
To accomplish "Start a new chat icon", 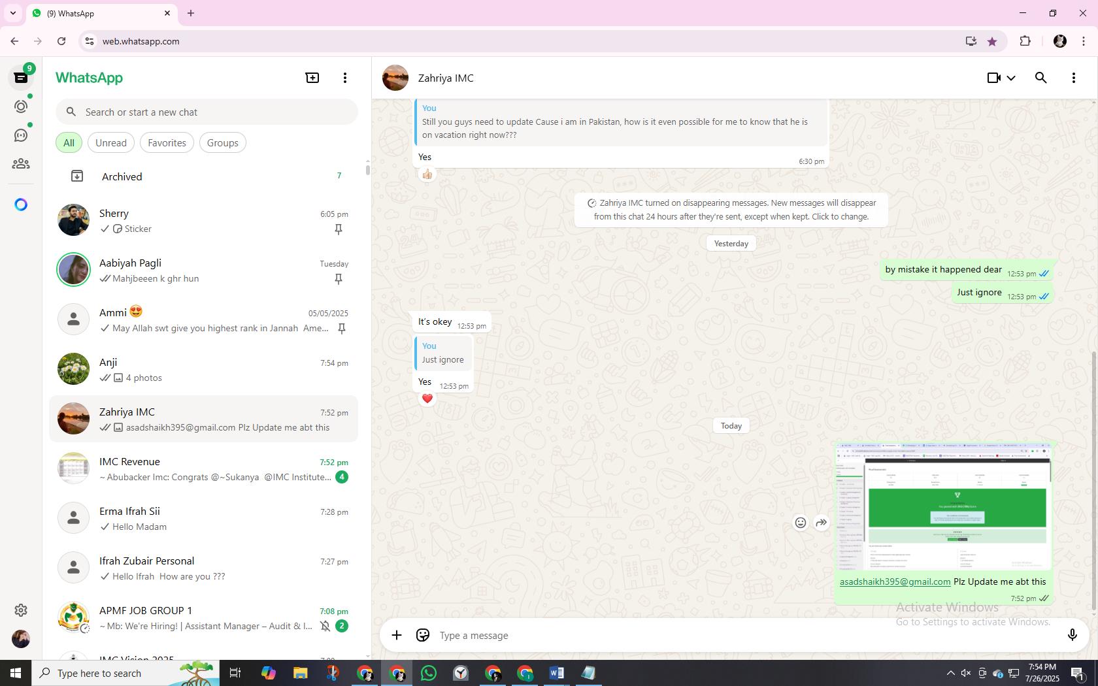I will [x=312, y=78].
